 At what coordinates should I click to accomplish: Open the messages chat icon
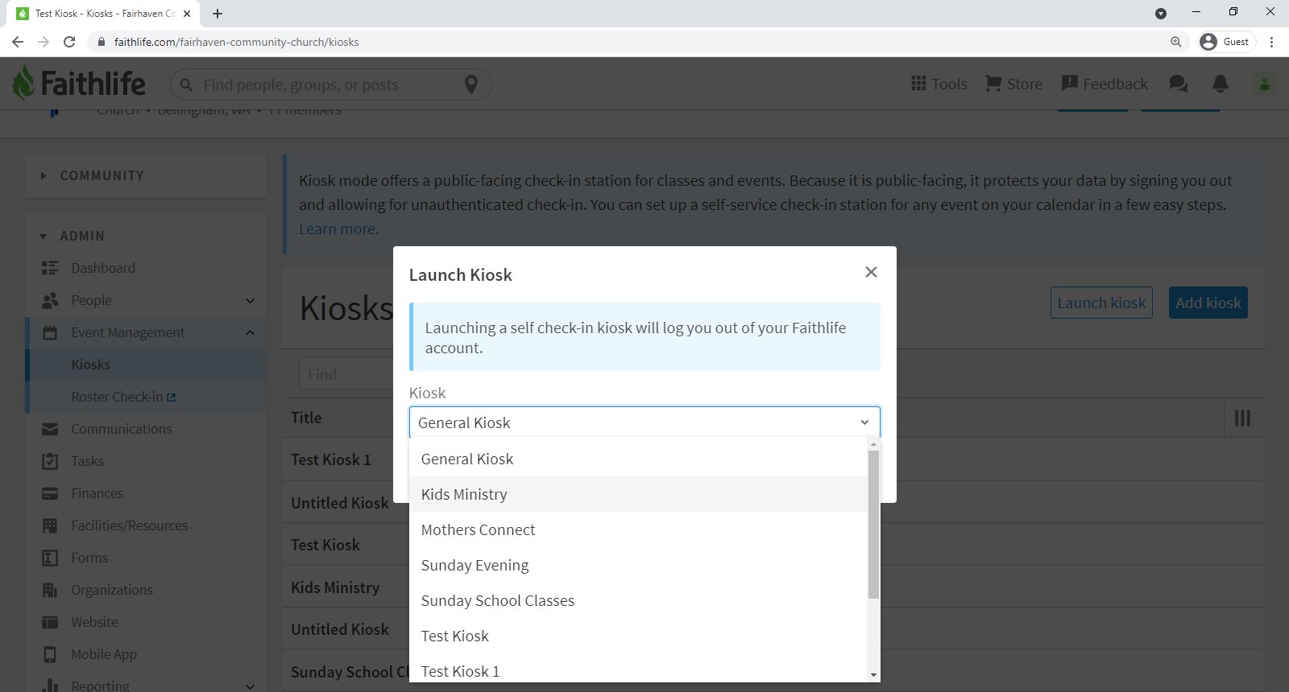pyautogui.click(x=1179, y=84)
